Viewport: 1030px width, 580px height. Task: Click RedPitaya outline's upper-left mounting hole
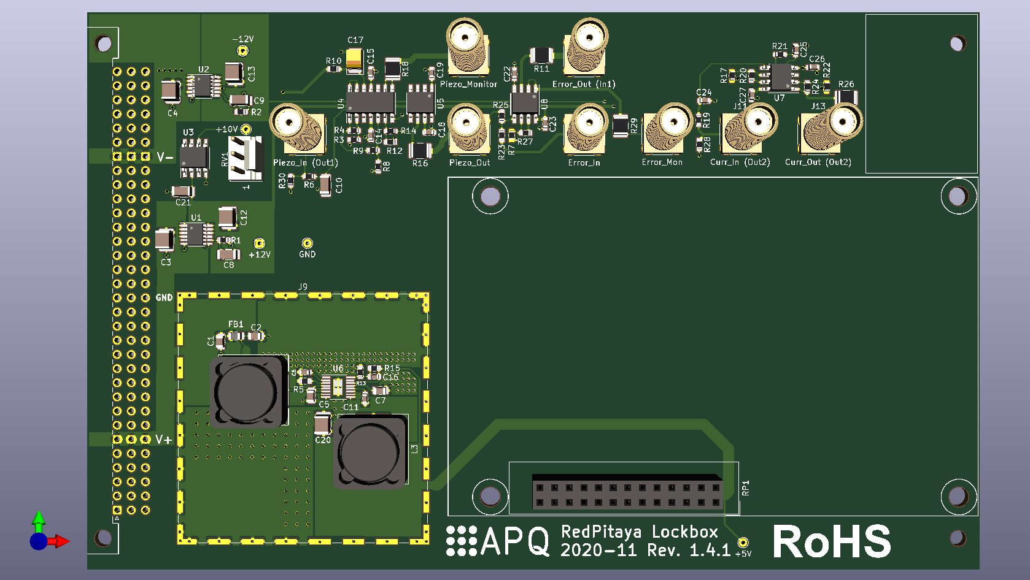(490, 196)
